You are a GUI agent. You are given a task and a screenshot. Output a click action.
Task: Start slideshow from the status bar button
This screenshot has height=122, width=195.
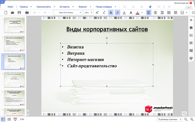tap(15, 119)
